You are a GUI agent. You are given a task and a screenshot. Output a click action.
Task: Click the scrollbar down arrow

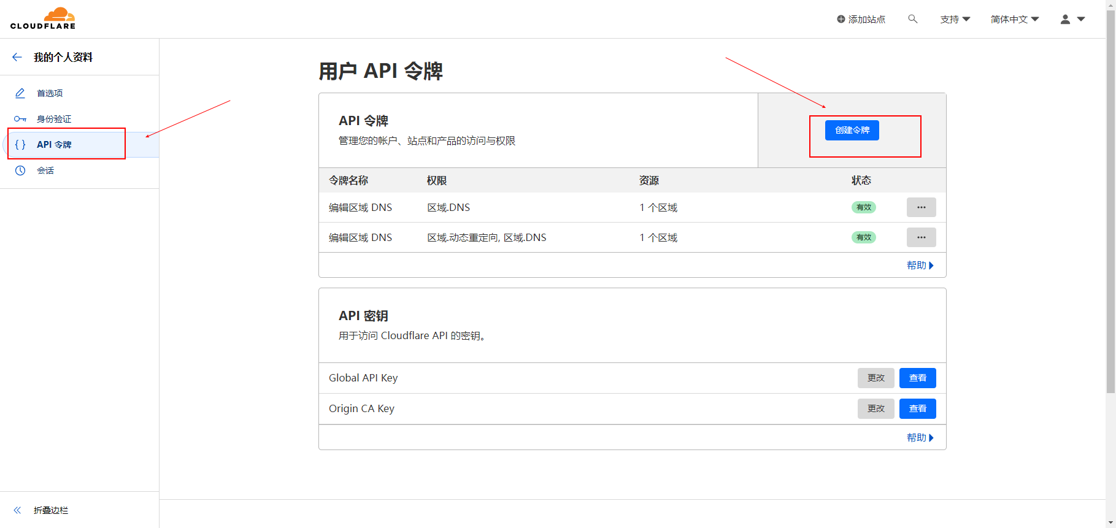[1110, 522]
